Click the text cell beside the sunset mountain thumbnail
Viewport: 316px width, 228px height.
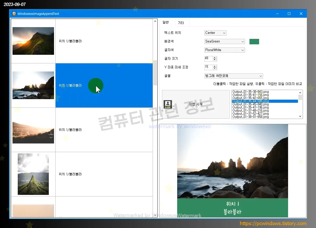click(104, 41)
